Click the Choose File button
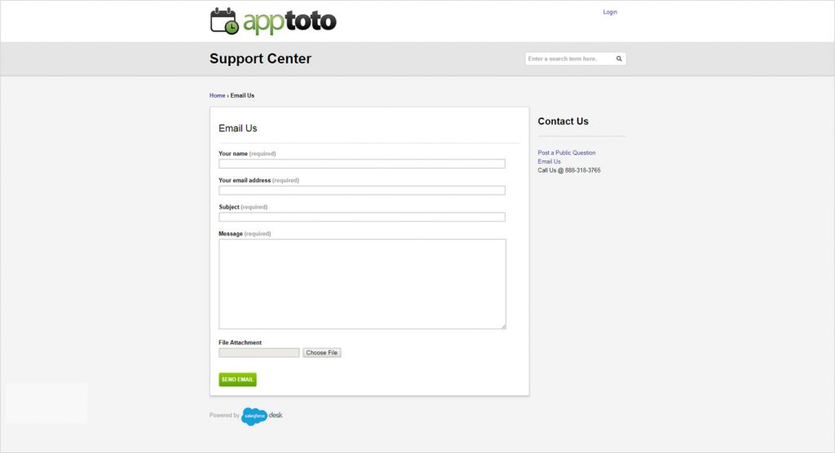Image resolution: width=835 pixels, height=453 pixels. [321, 353]
